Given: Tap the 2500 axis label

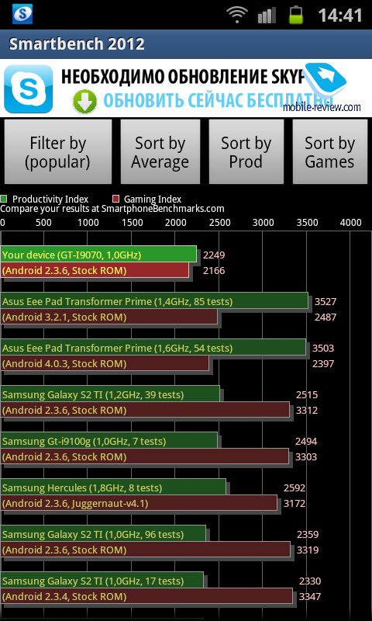Looking at the screenshot, I should (x=220, y=223).
